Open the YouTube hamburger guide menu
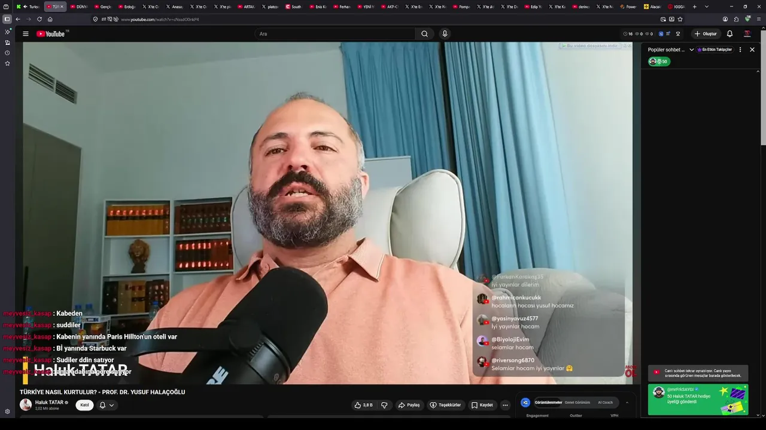The width and height of the screenshot is (766, 430). [x=26, y=34]
